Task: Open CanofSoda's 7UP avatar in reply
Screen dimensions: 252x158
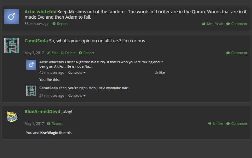Action: pyautogui.click(x=31, y=91)
